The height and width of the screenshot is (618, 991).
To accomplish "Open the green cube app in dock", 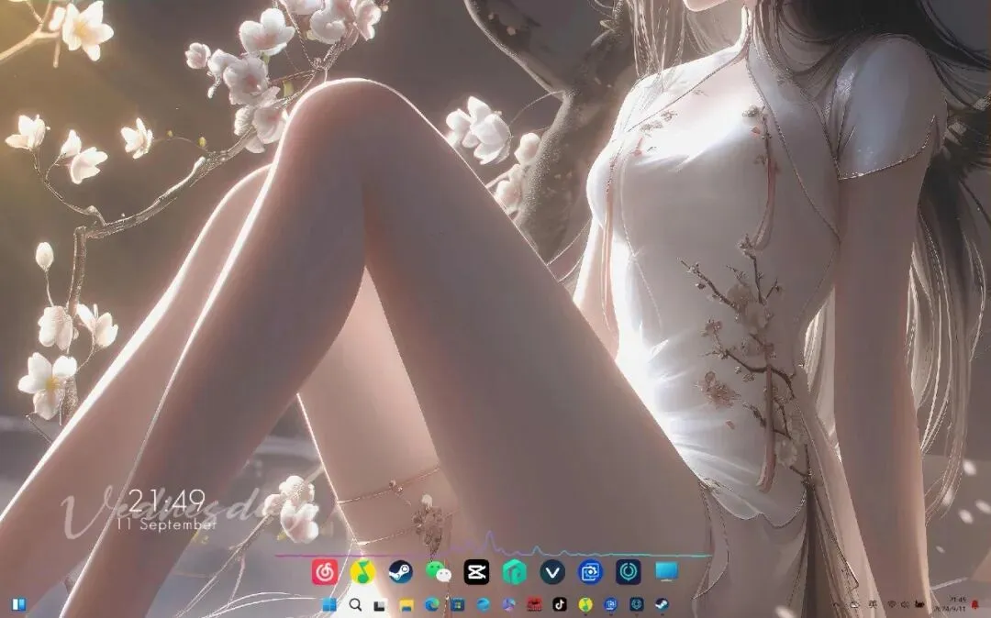I will point(515,572).
